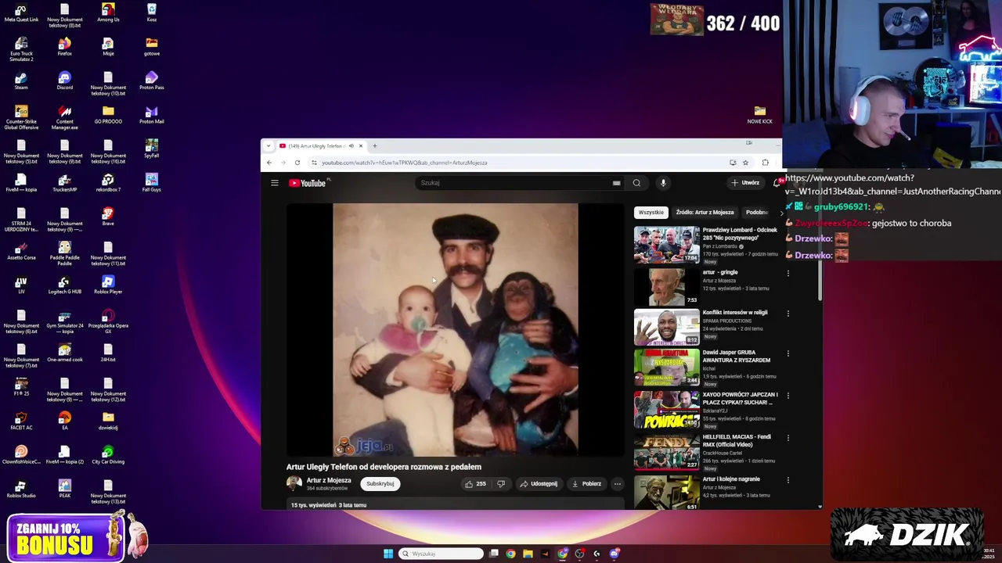Image resolution: width=1002 pixels, height=563 pixels.
Task: Open 'Artur i kolejne nagranie' video
Action: point(667,494)
